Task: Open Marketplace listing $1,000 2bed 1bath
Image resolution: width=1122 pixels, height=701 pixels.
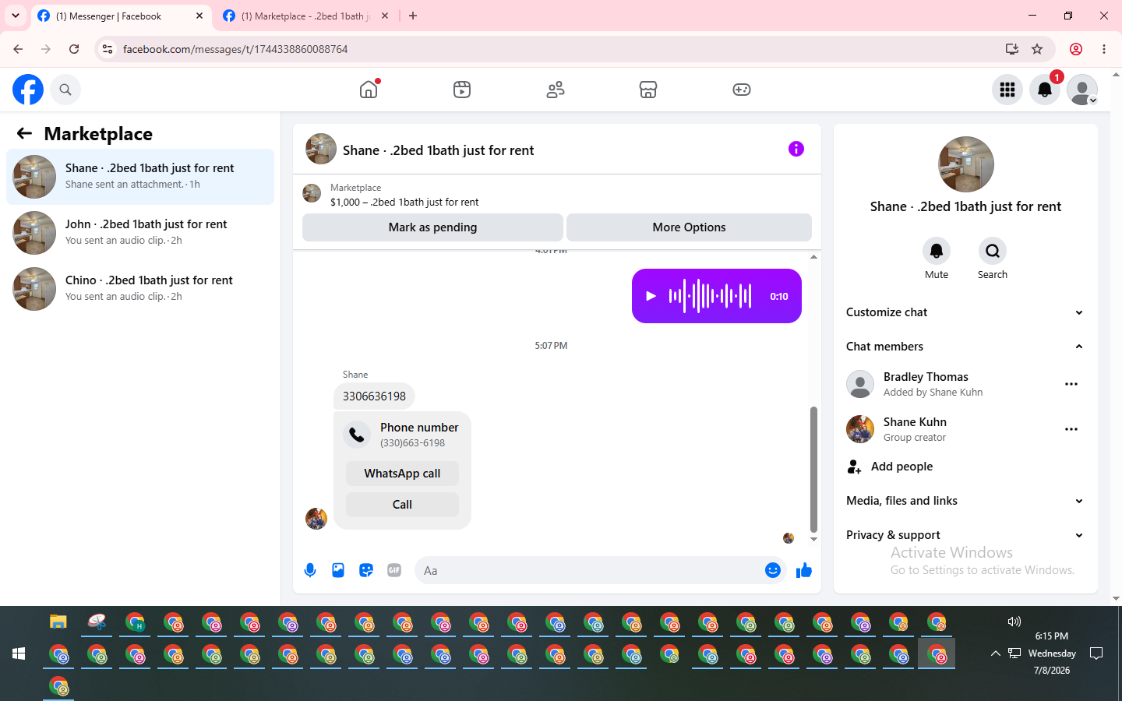Action: click(404, 195)
